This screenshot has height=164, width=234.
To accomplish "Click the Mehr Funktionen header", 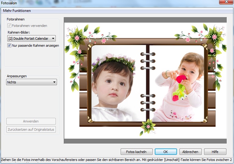I will tap(17, 11).
